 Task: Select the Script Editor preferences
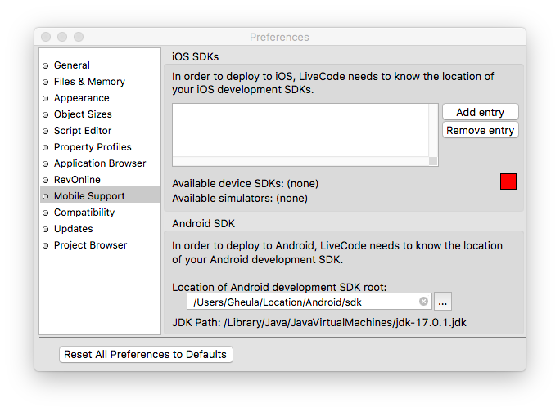click(83, 131)
